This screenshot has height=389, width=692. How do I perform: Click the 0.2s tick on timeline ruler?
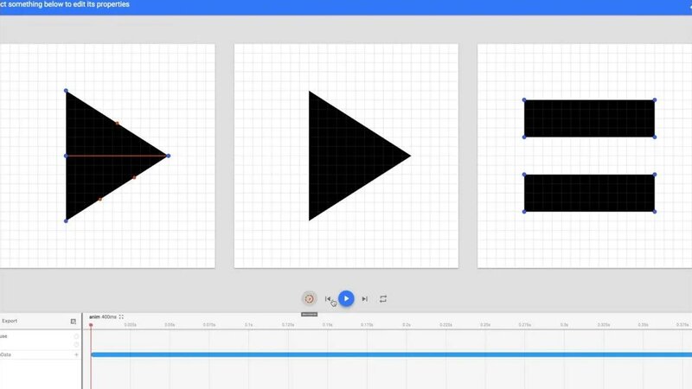click(406, 325)
